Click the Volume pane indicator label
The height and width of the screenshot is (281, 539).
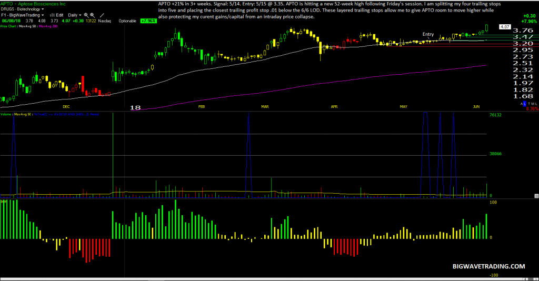6,114
